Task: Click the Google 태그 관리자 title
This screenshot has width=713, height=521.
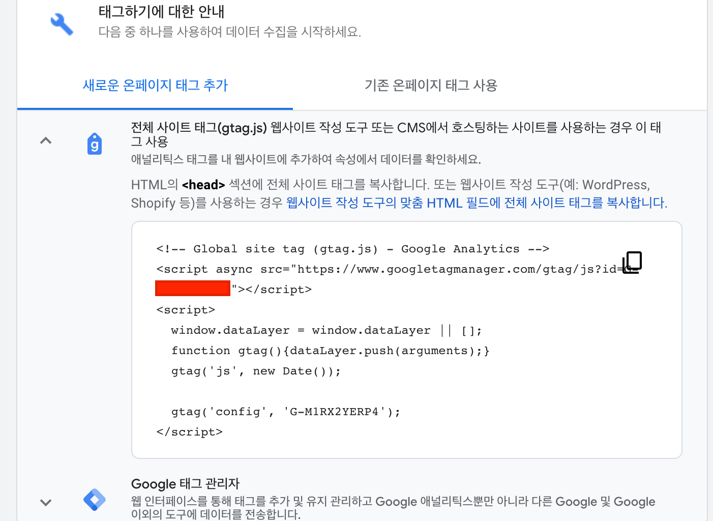Action: coord(185,484)
